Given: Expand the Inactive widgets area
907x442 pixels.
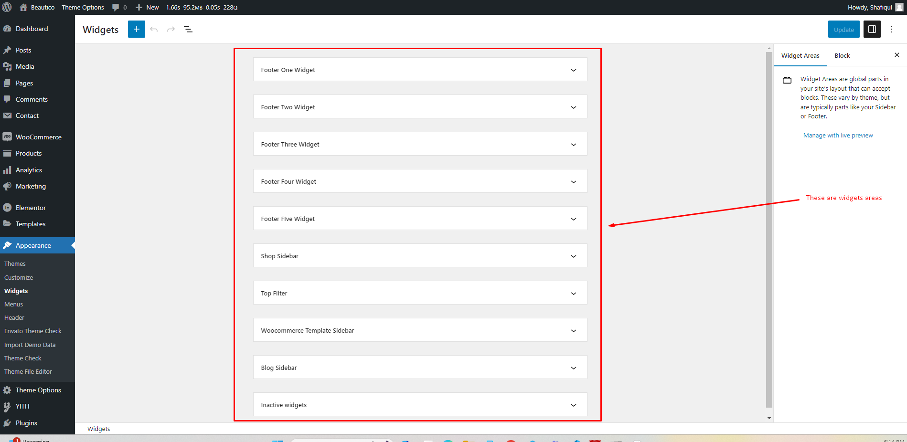Looking at the screenshot, I should tap(420, 405).
